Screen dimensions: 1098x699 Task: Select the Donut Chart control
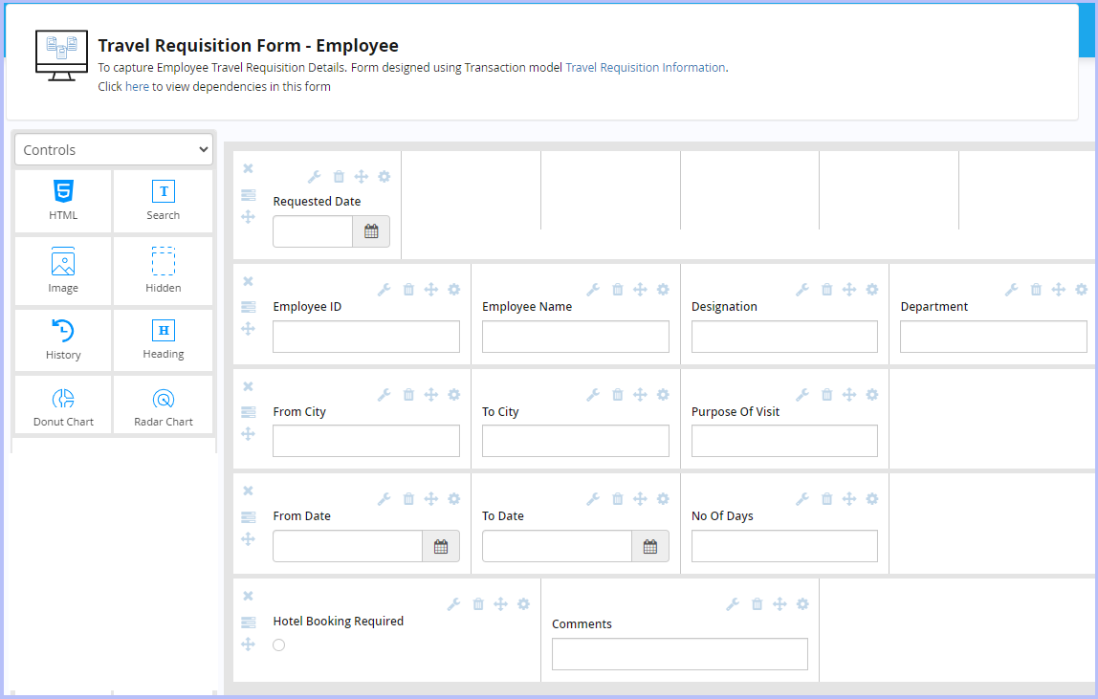63,404
